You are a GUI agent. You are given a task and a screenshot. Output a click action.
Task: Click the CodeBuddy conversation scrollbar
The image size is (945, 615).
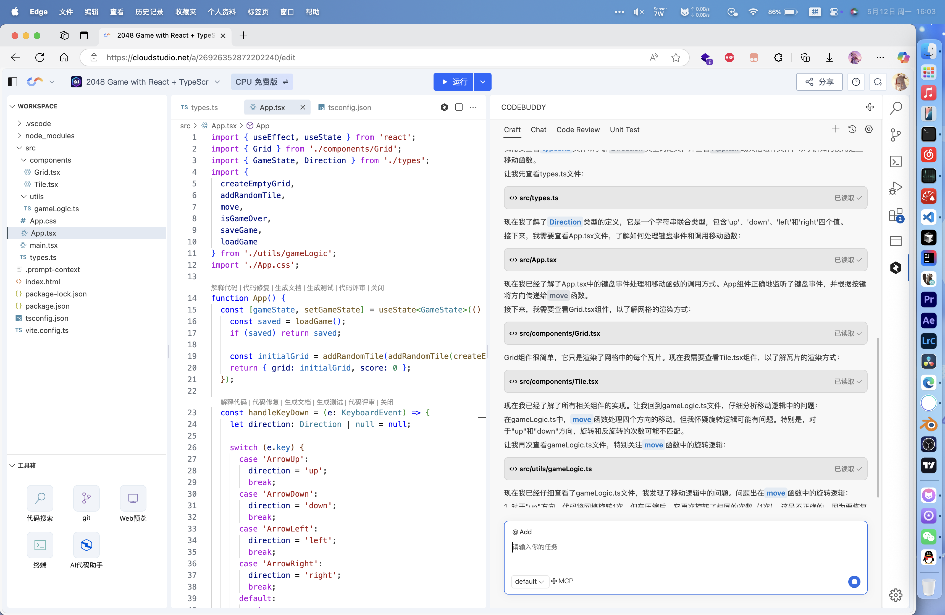click(878, 417)
